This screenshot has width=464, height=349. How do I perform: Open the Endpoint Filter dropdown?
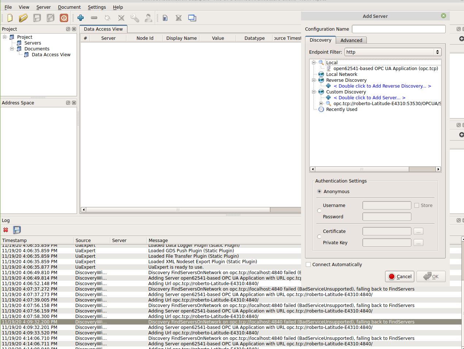pyautogui.click(x=437, y=52)
